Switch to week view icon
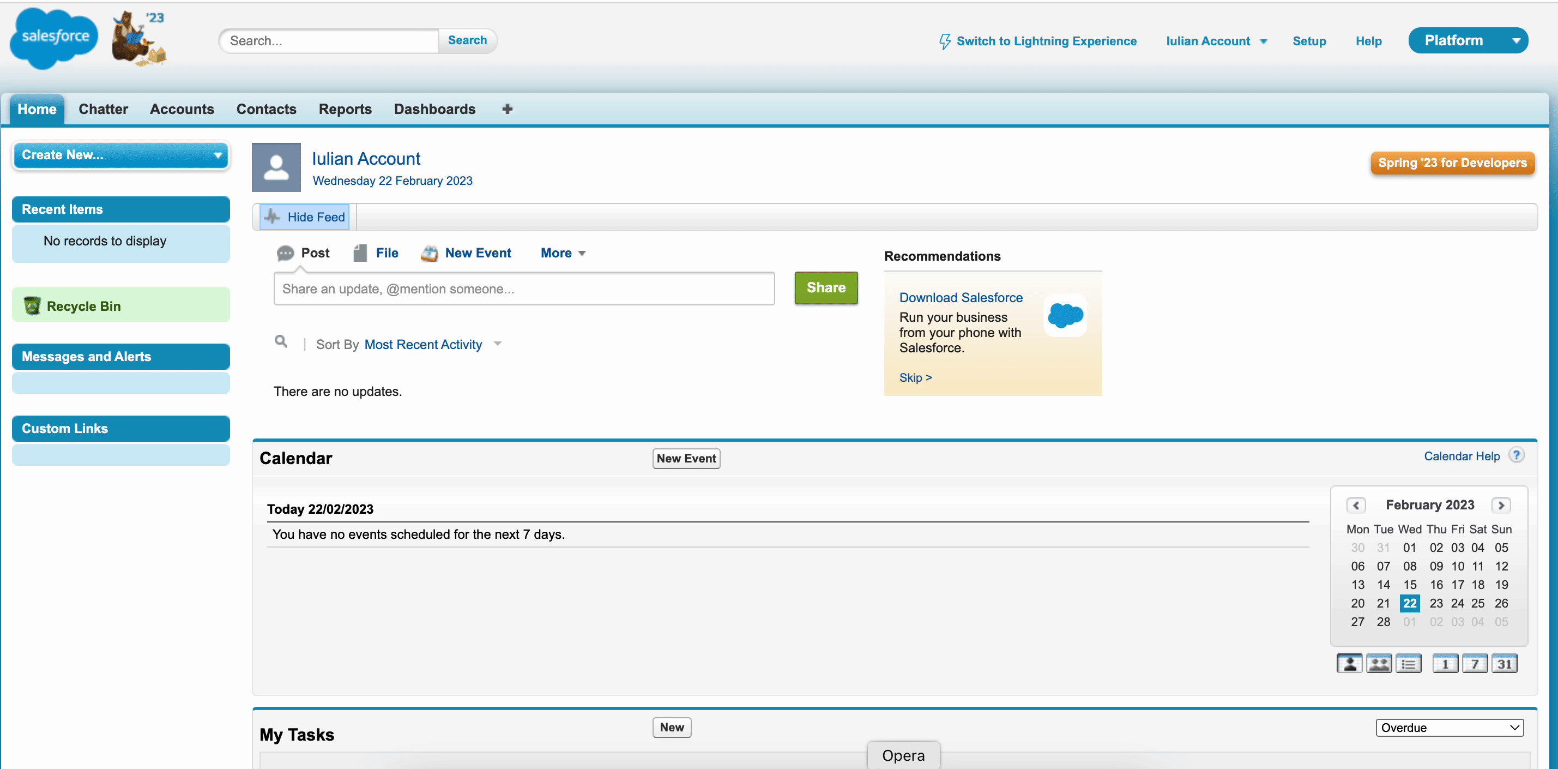Image resolution: width=1558 pixels, height=769 pixels. (1475, 664)
